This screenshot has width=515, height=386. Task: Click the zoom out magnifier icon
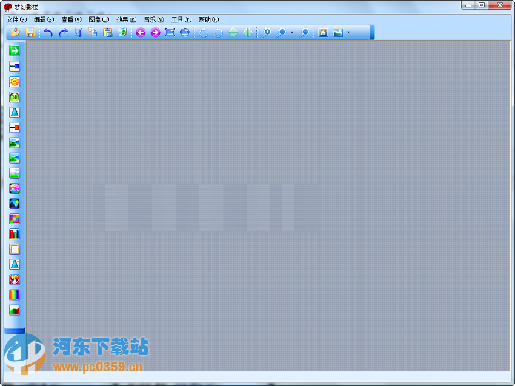point(305,32)
